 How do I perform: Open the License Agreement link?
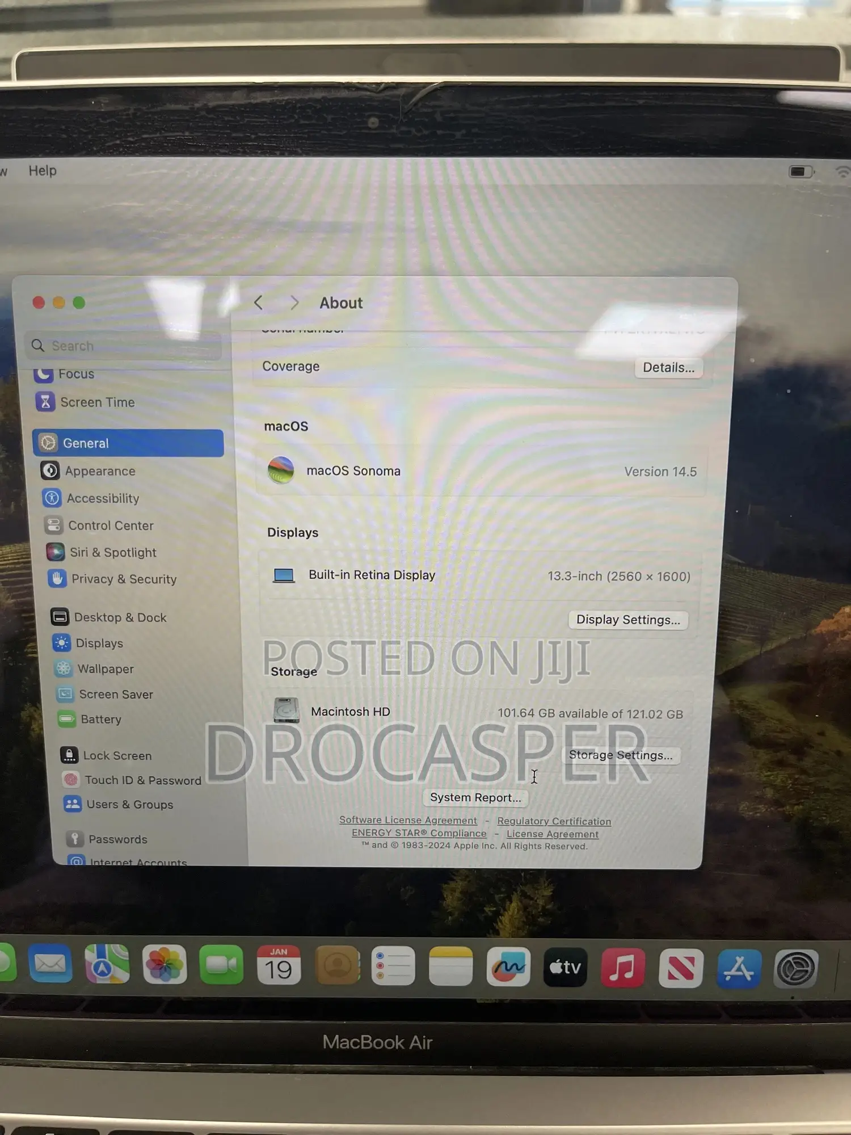pos(553,834)
